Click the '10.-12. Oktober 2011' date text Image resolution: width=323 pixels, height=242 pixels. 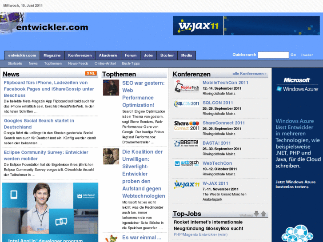219,169
